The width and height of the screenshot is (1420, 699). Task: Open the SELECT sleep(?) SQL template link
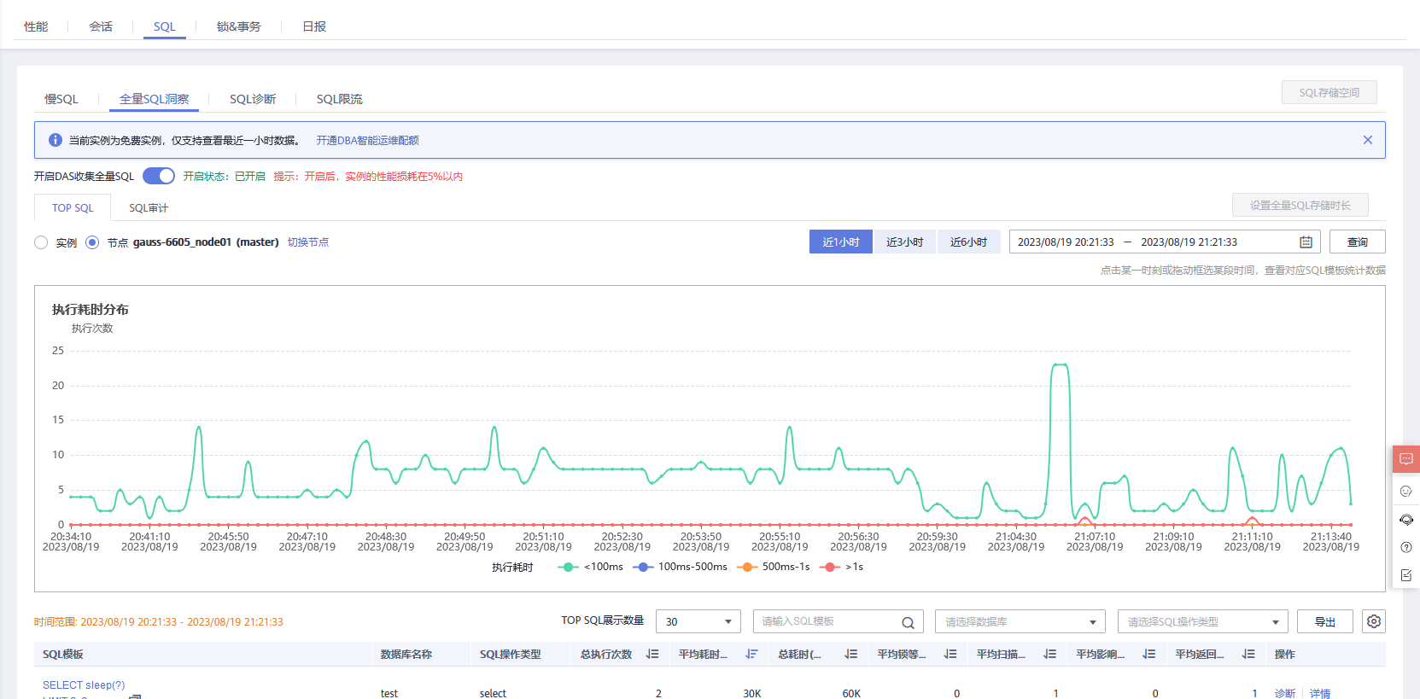click(x=84, y=684)
